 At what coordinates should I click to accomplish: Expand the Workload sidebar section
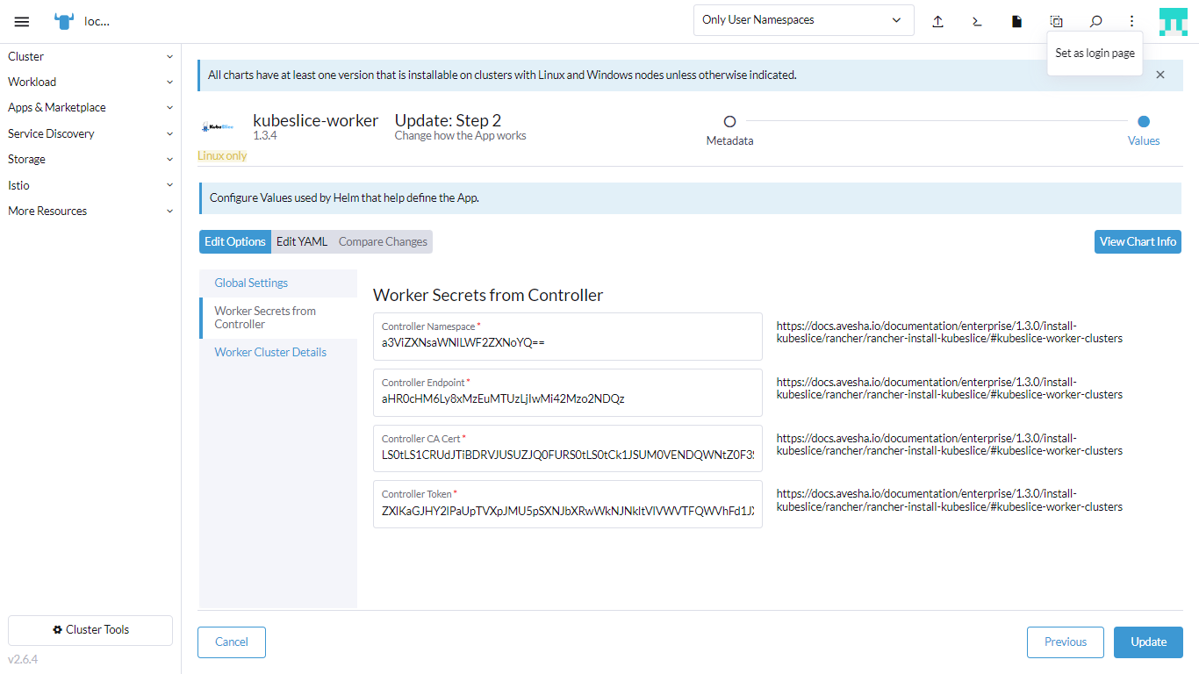coord(90,82)
